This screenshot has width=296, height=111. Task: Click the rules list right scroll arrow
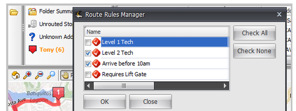click(225, 86)
